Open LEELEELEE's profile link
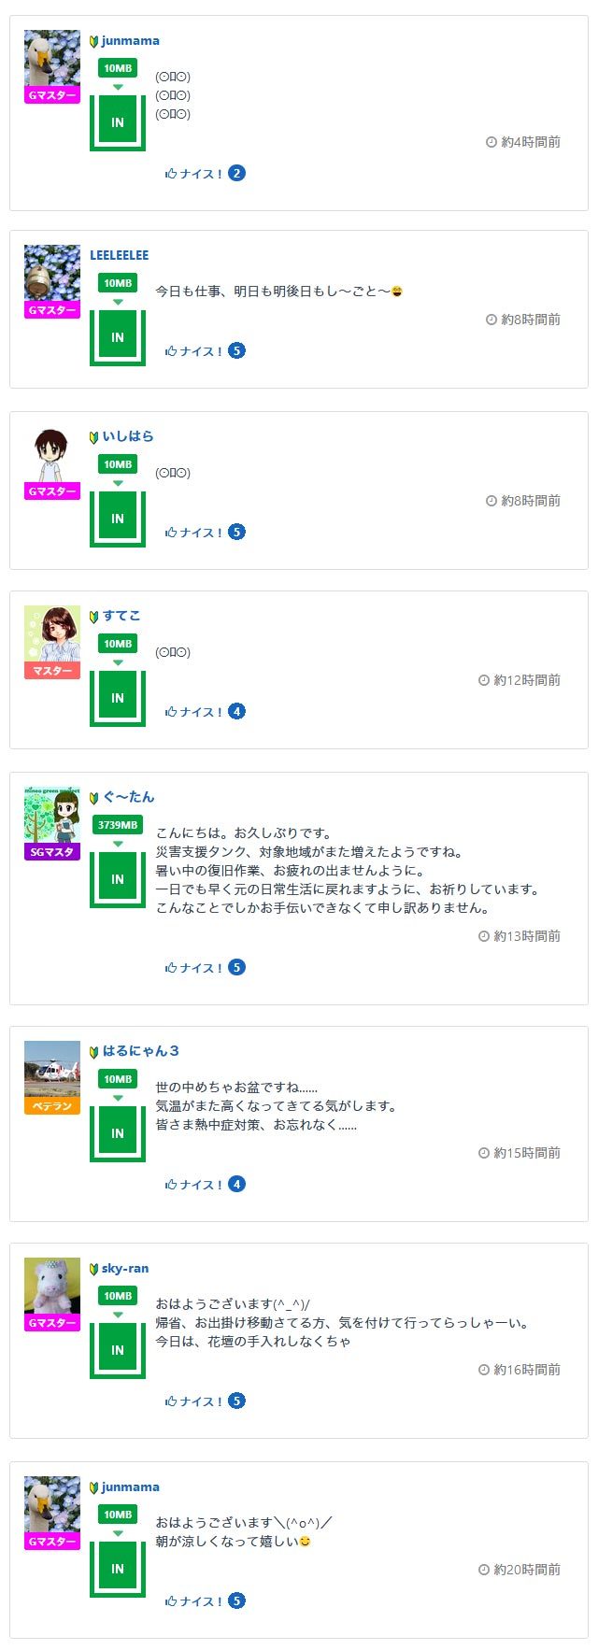 coord(119,255)
